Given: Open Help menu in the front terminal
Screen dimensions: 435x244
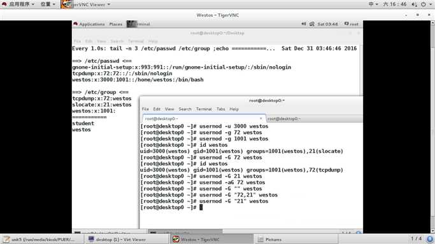Looking at the screenshot, I should (234, 109).
